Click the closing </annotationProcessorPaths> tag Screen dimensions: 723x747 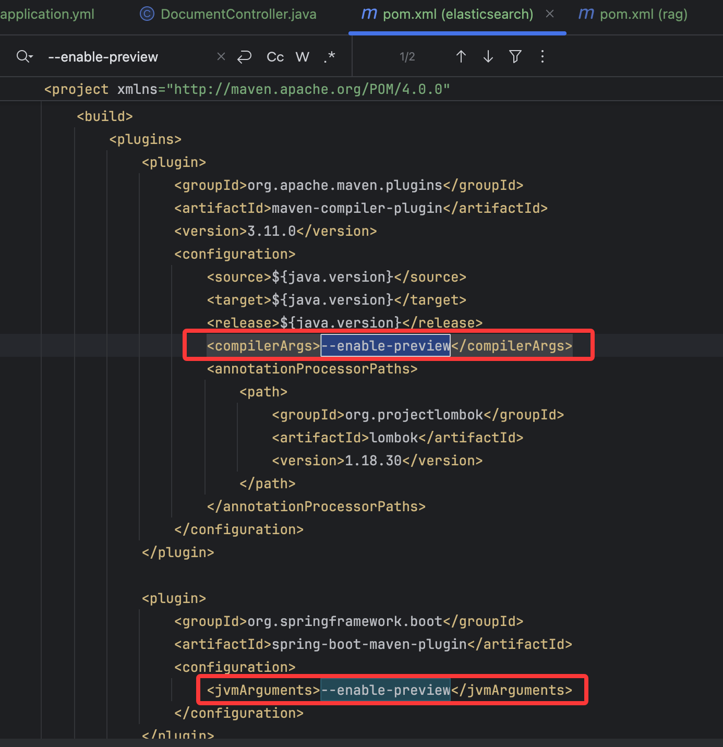pyautogui.click(x=316, y=507)
